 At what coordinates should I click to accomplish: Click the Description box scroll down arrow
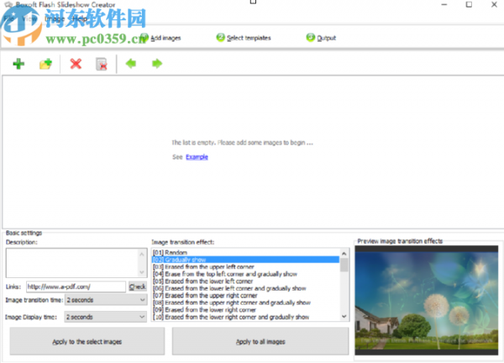[142, 272]
